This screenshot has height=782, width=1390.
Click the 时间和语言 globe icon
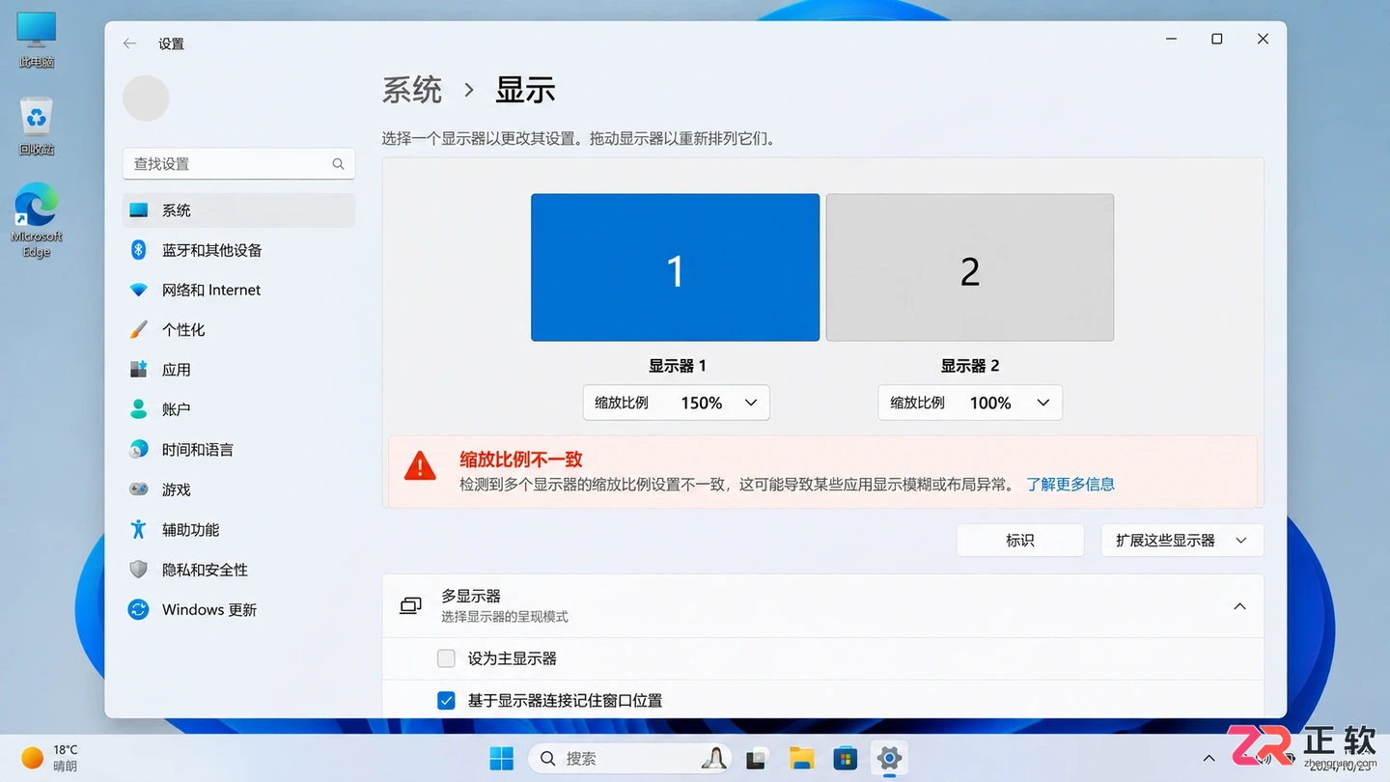[x=138, y=450]
